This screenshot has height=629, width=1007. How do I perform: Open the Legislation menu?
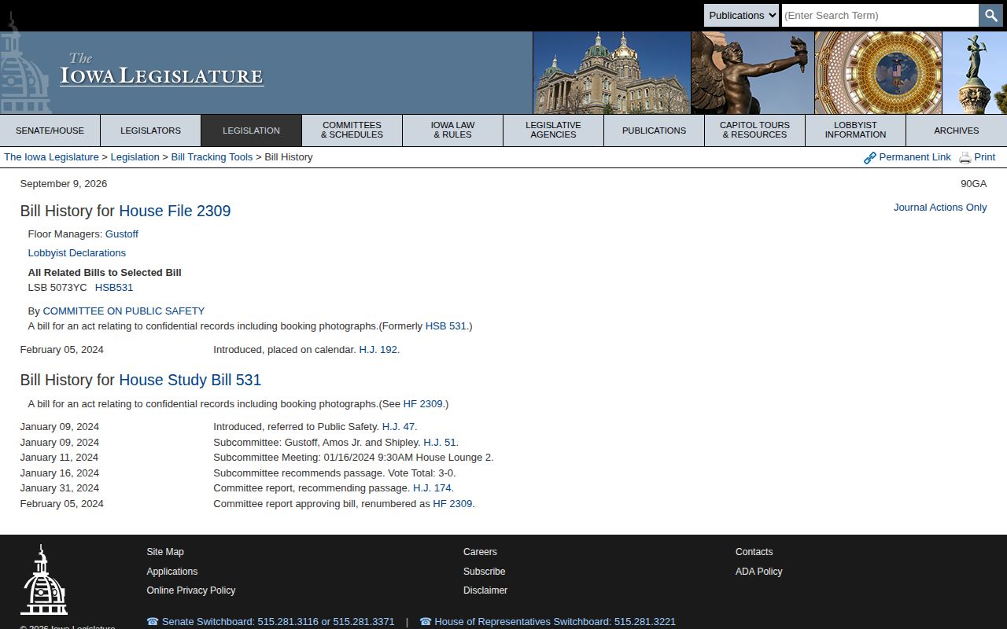point(252,131)
